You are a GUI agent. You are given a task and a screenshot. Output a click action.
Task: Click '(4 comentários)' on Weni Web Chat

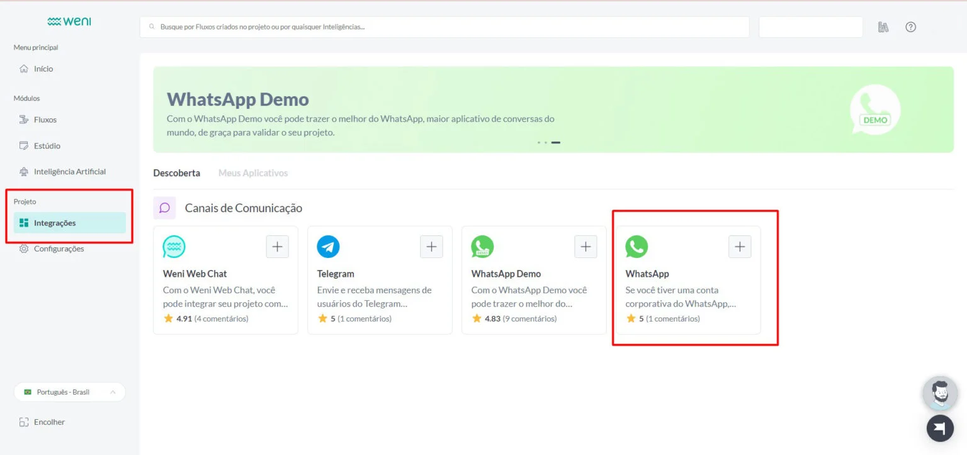click(x=221, y=318)
